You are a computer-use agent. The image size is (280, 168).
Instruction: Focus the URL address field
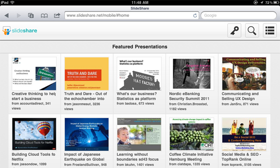point(132,15)
